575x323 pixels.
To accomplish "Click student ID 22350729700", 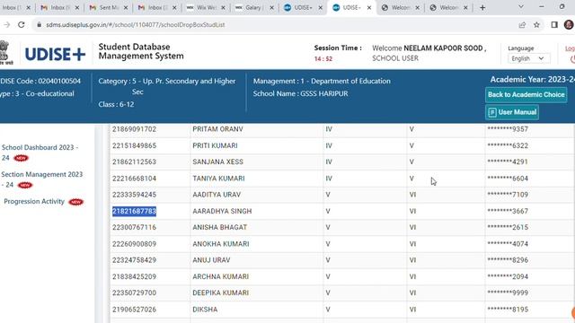I will [134, 292].
